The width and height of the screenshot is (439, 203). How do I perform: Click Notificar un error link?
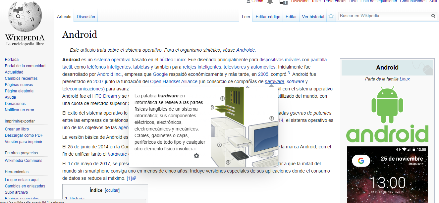(x=20, y=110)
